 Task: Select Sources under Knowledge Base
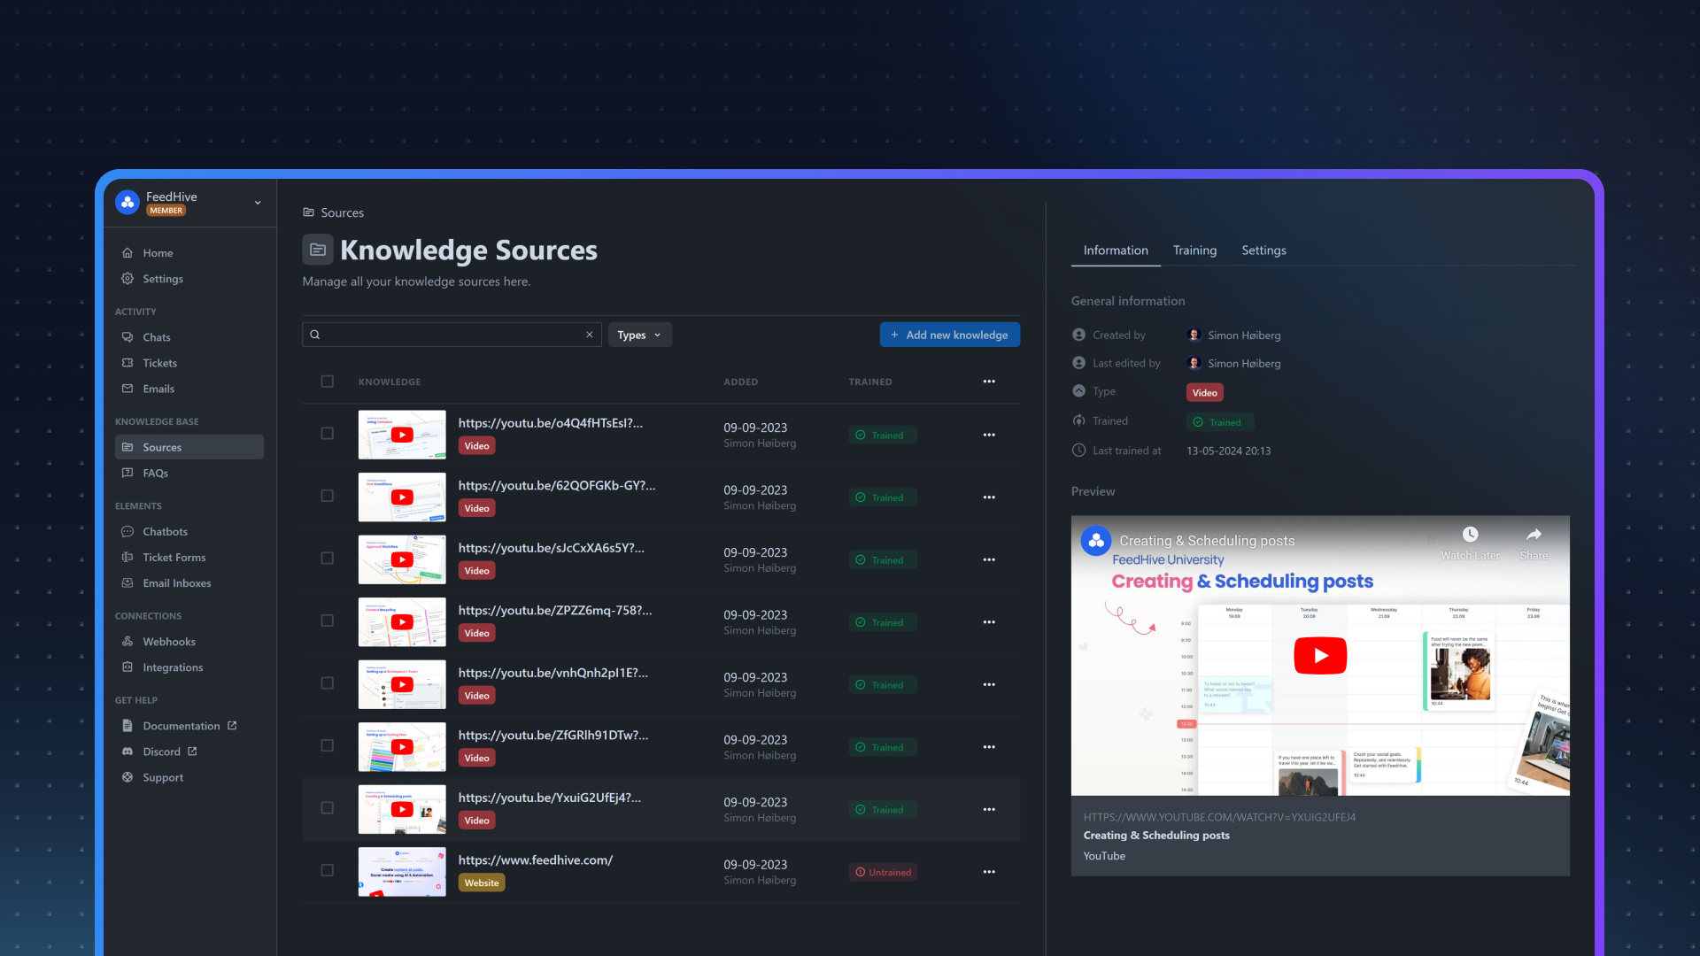189,447
